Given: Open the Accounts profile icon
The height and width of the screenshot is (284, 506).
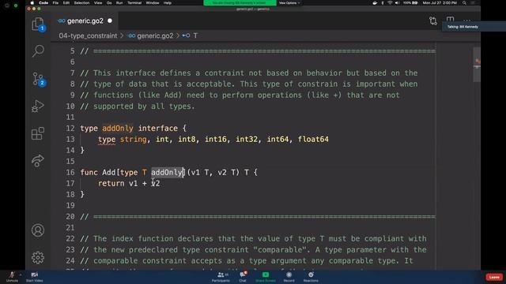Looking at the screenshot, I should point(38,230).
